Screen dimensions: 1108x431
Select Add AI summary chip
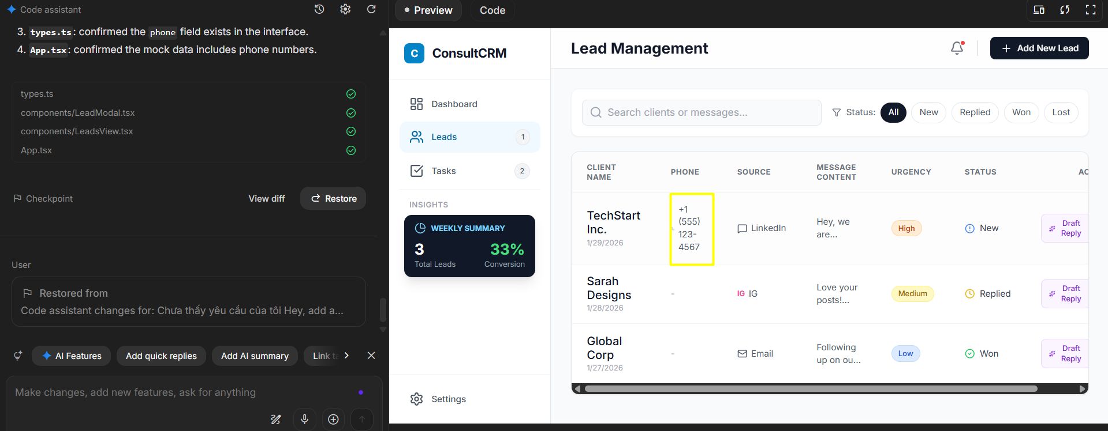[x=255, y=356]
